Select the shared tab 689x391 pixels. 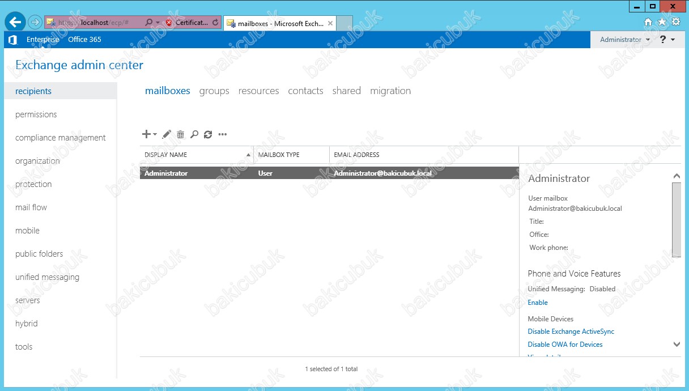tap(347, 91)
